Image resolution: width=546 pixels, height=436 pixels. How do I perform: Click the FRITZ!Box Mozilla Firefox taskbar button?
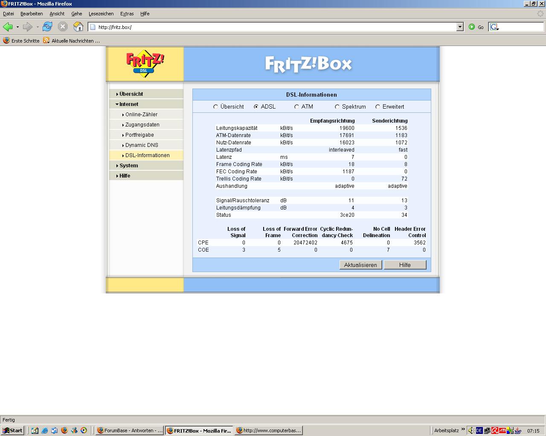coord(199,430)
